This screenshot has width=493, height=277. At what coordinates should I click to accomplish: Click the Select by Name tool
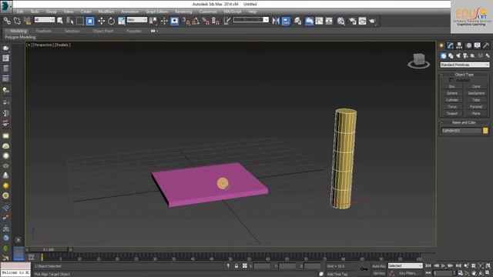(70, 21)
